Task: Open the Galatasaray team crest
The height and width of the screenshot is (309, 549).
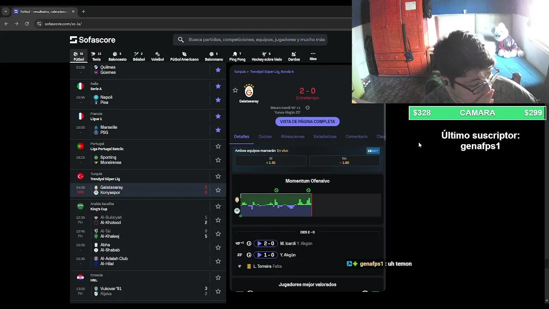Action: (x=249, y=91)
